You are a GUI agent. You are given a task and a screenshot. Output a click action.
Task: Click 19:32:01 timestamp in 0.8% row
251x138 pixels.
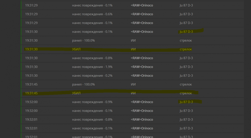pos(31,119)
